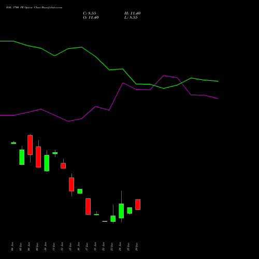Click the tallest red candle near the chart's left
259x259 pixels.
38,157
